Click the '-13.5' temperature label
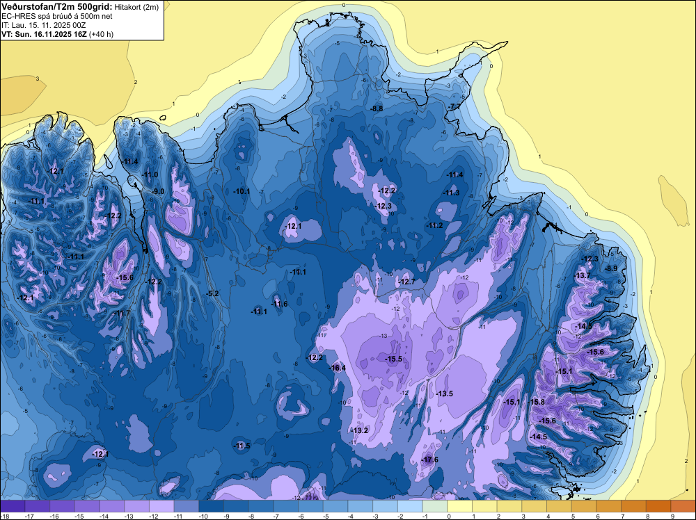 [x=444, y=393]
